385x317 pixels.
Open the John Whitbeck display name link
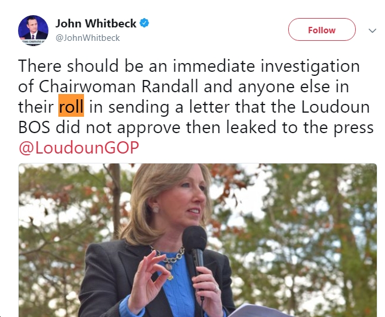click(x=96, y=23)
